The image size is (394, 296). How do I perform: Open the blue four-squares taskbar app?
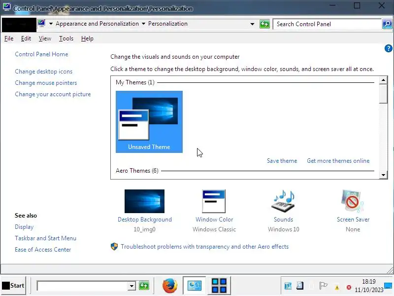[x=219, y=286]
